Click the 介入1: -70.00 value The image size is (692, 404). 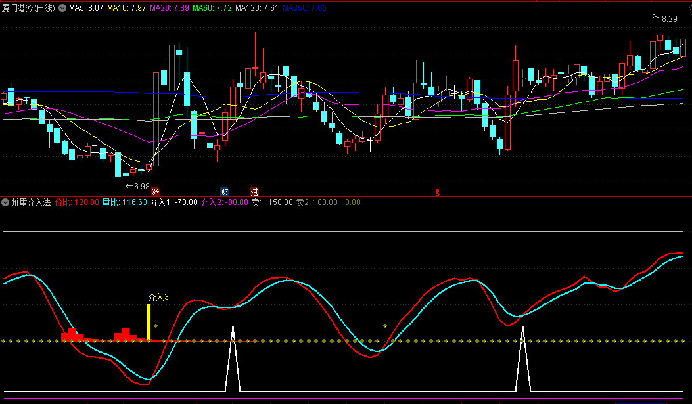174,202
